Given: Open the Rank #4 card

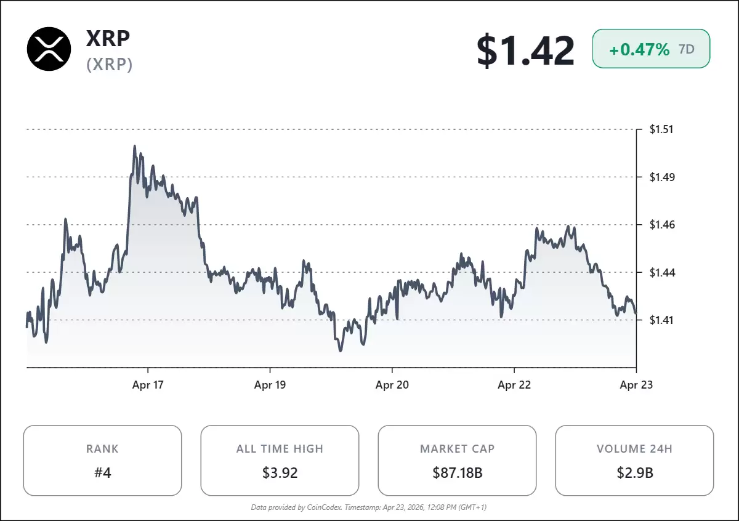Looking at the screenshot, I should click(x=102, y=461).
